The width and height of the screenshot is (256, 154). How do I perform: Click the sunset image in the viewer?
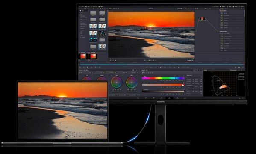[151, 35]
